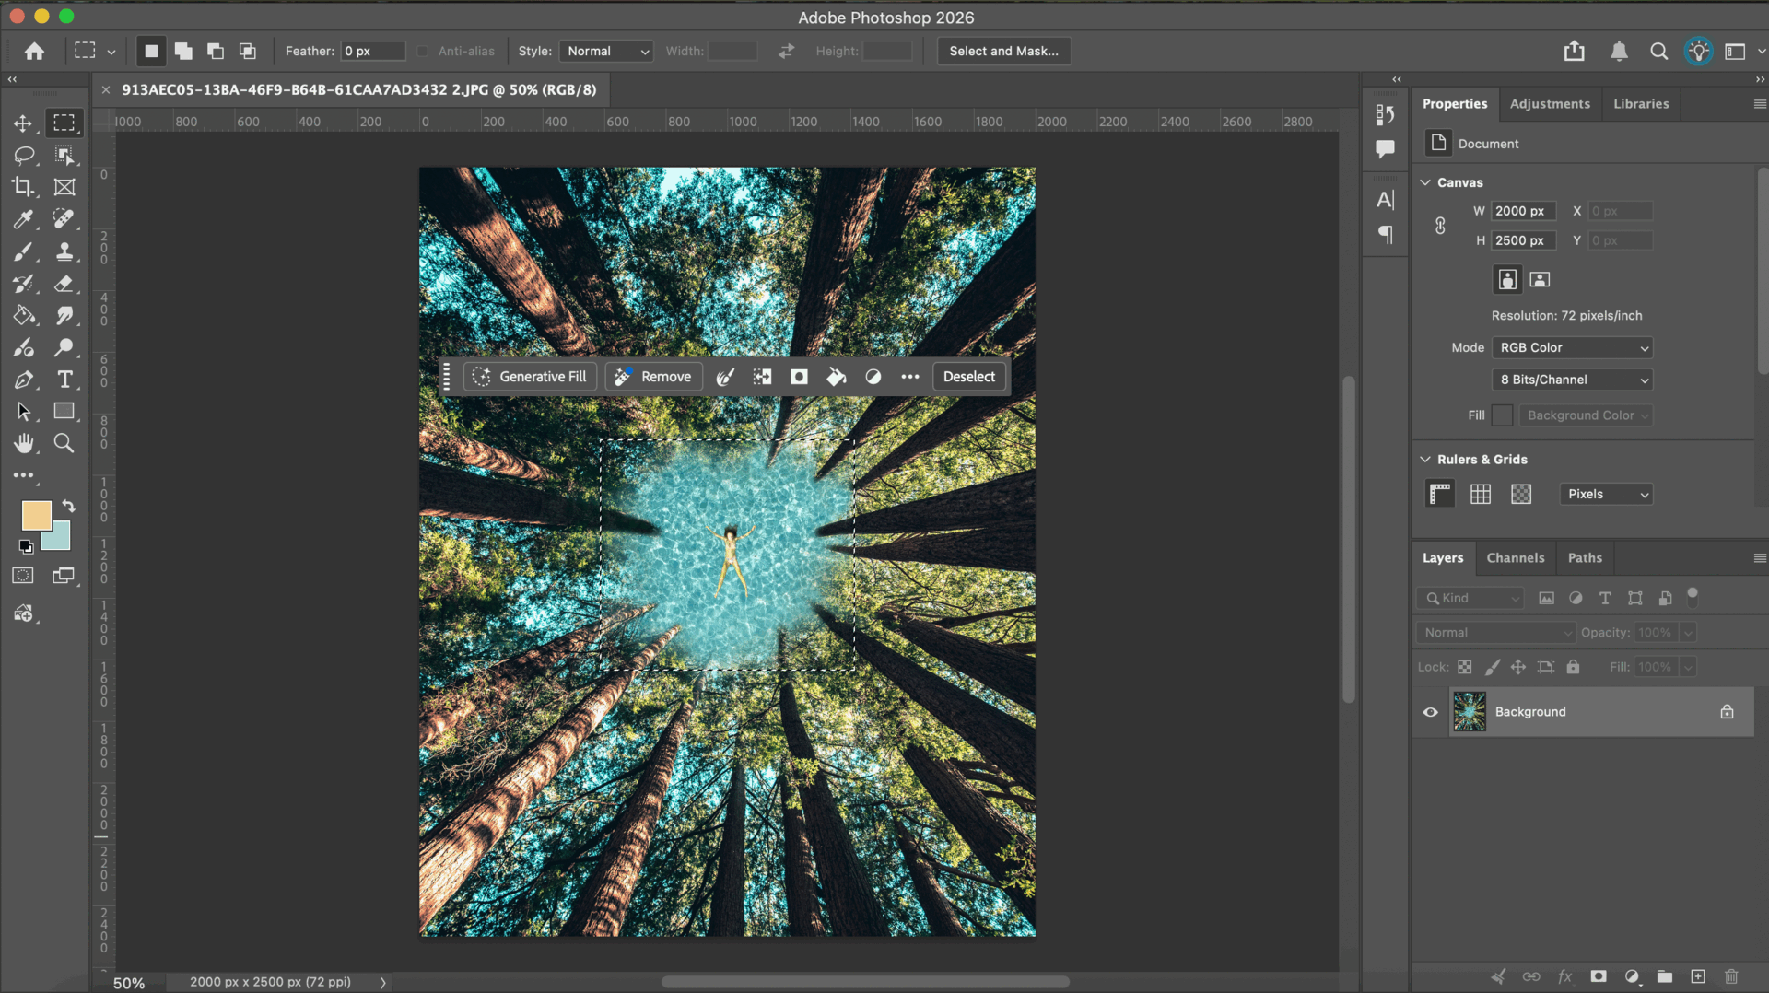Select the Eraser tool
This screenshot has height=993, width=1769.
point(64,284)
